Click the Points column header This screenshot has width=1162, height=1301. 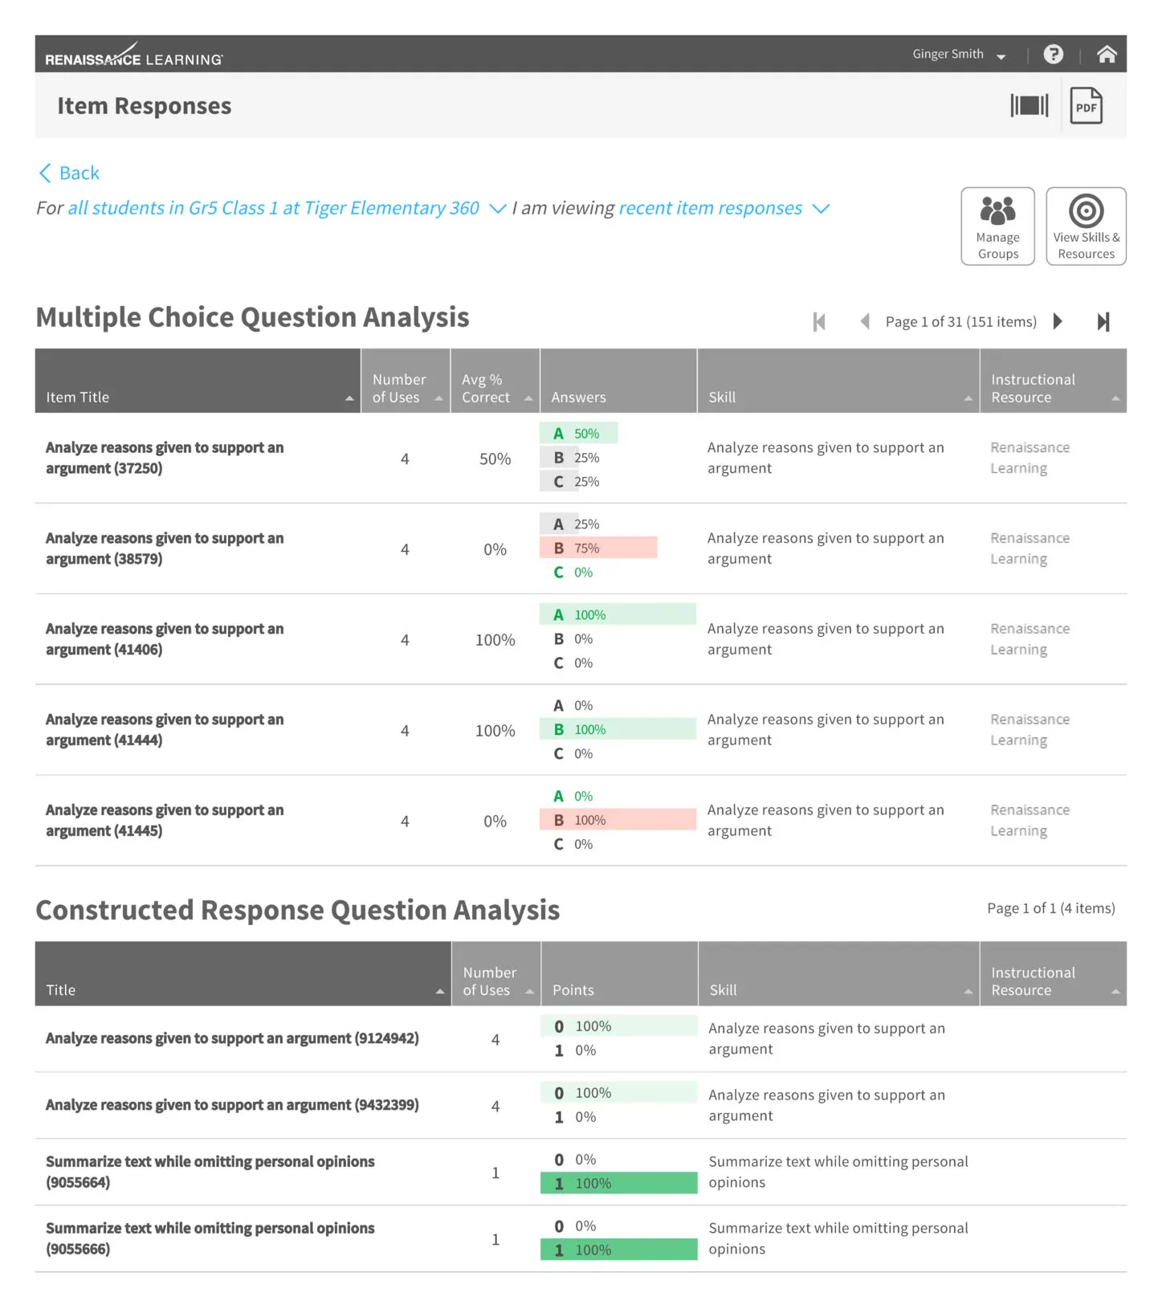click(619, 974)
